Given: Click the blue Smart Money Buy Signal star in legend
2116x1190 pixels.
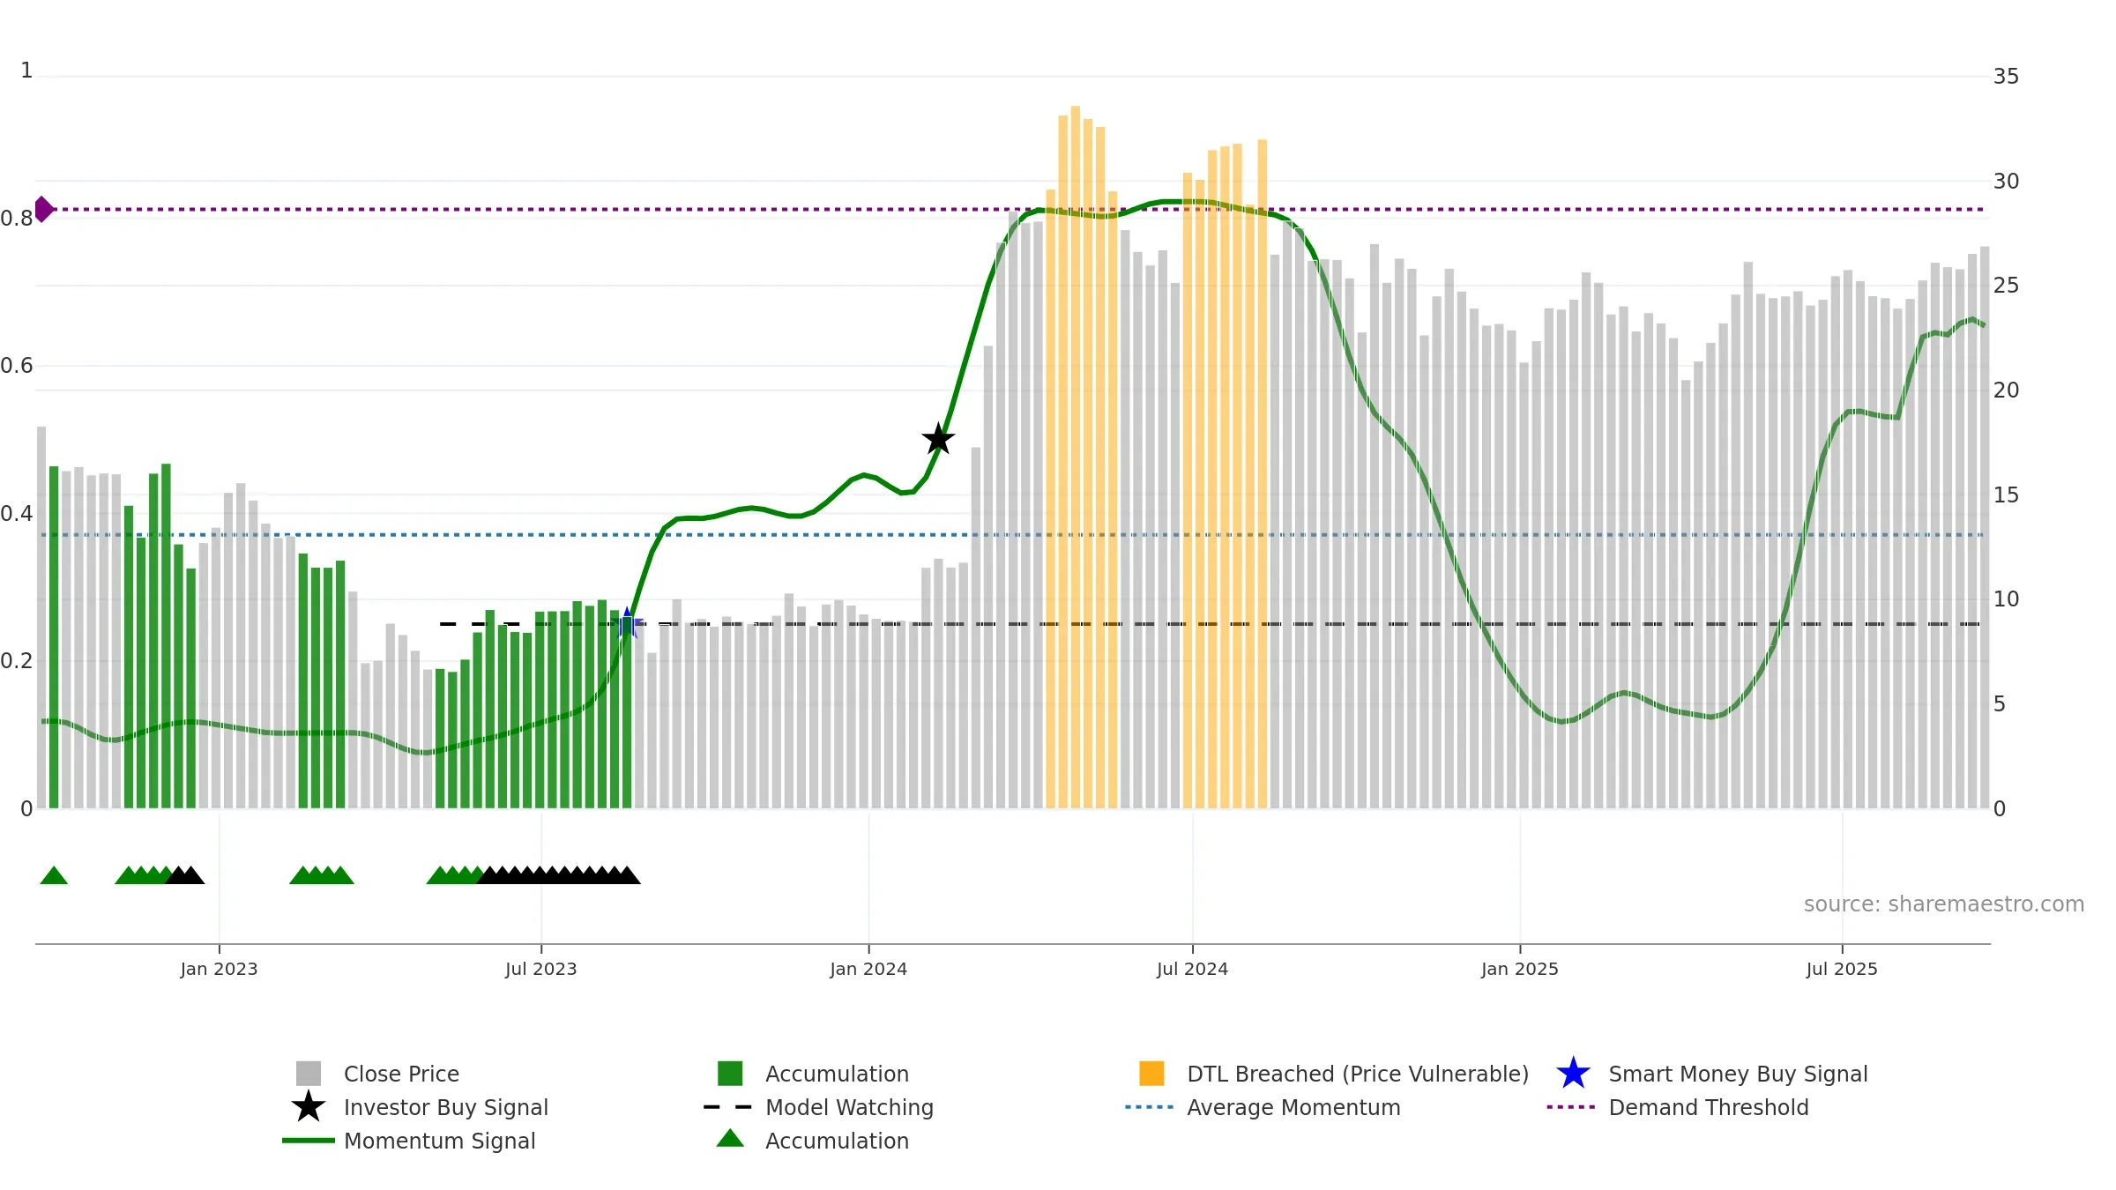Looking at the screenshot, I should coord(1573,1073).
